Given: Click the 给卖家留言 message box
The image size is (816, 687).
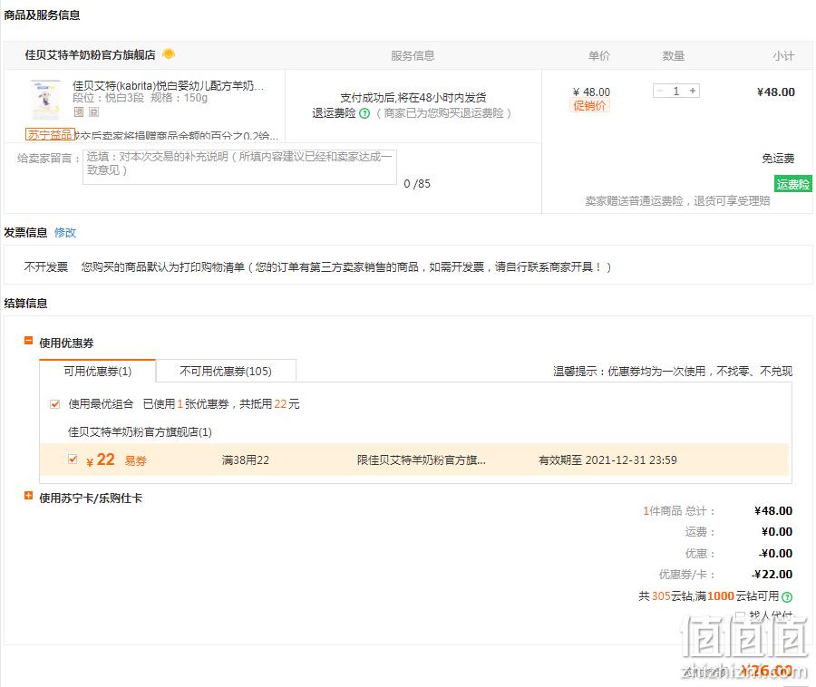Looking at the screenshot, I should click(x=239, y=167).
